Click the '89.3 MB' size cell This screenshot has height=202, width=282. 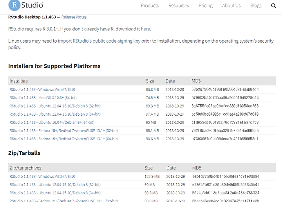[x=152, y=106]
